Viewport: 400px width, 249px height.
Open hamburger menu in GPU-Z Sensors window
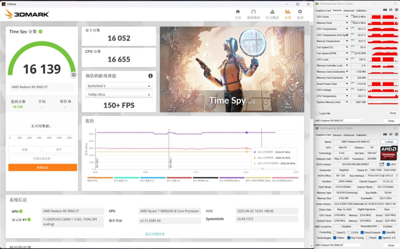(396, 10)
